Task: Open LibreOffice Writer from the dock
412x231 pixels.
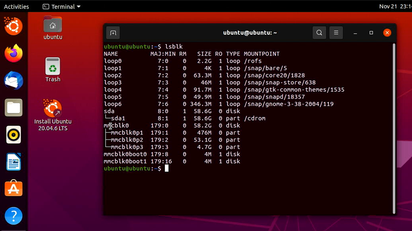Action: 14,162
